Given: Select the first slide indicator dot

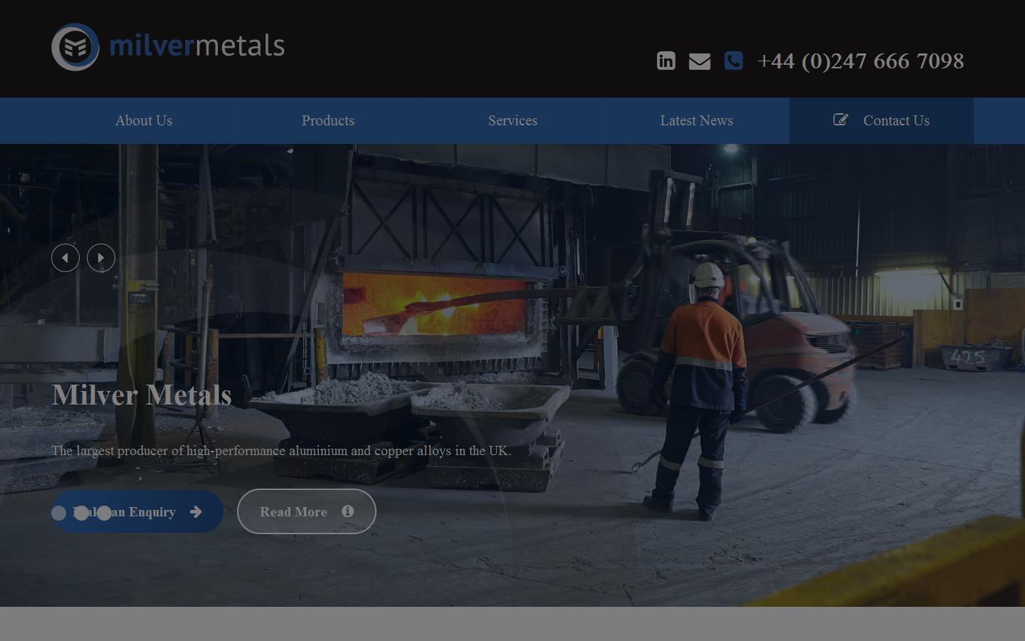Looking at the screenshot, I should [x=58, y=513].
